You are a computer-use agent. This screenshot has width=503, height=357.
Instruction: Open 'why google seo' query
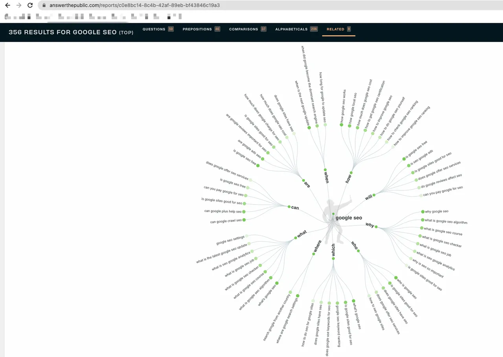click(x=437, y=211)
